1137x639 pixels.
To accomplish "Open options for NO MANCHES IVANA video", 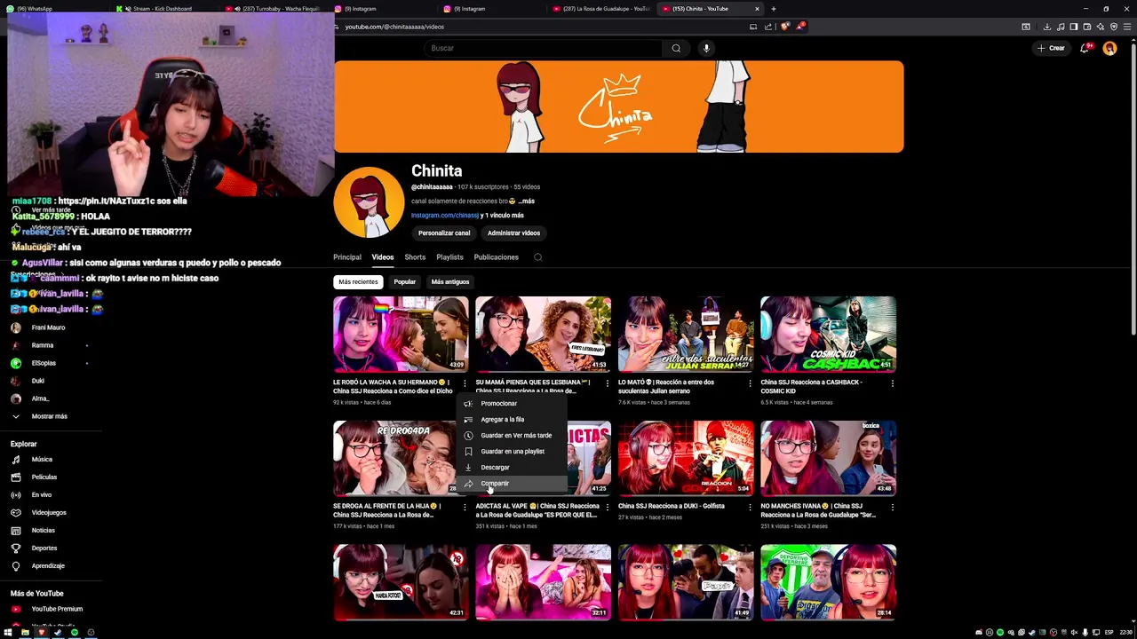I will click(892, 508).
